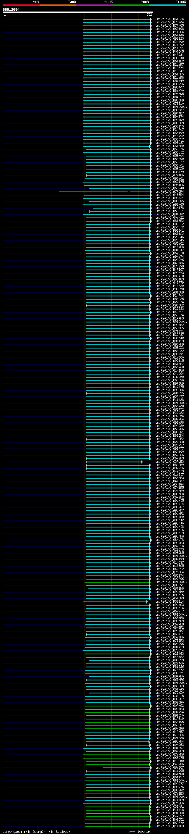189x834 pixels.
Task: Click the short cyan bar of Q6Y8C7
Action: coord(127,768)
